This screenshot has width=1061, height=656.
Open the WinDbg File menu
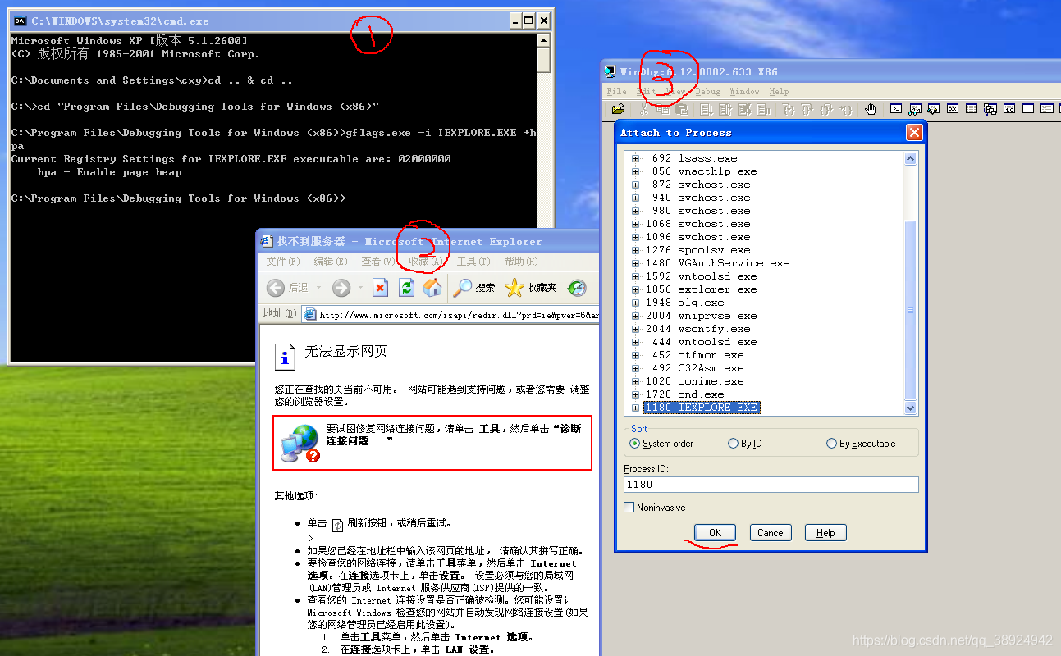617,92
